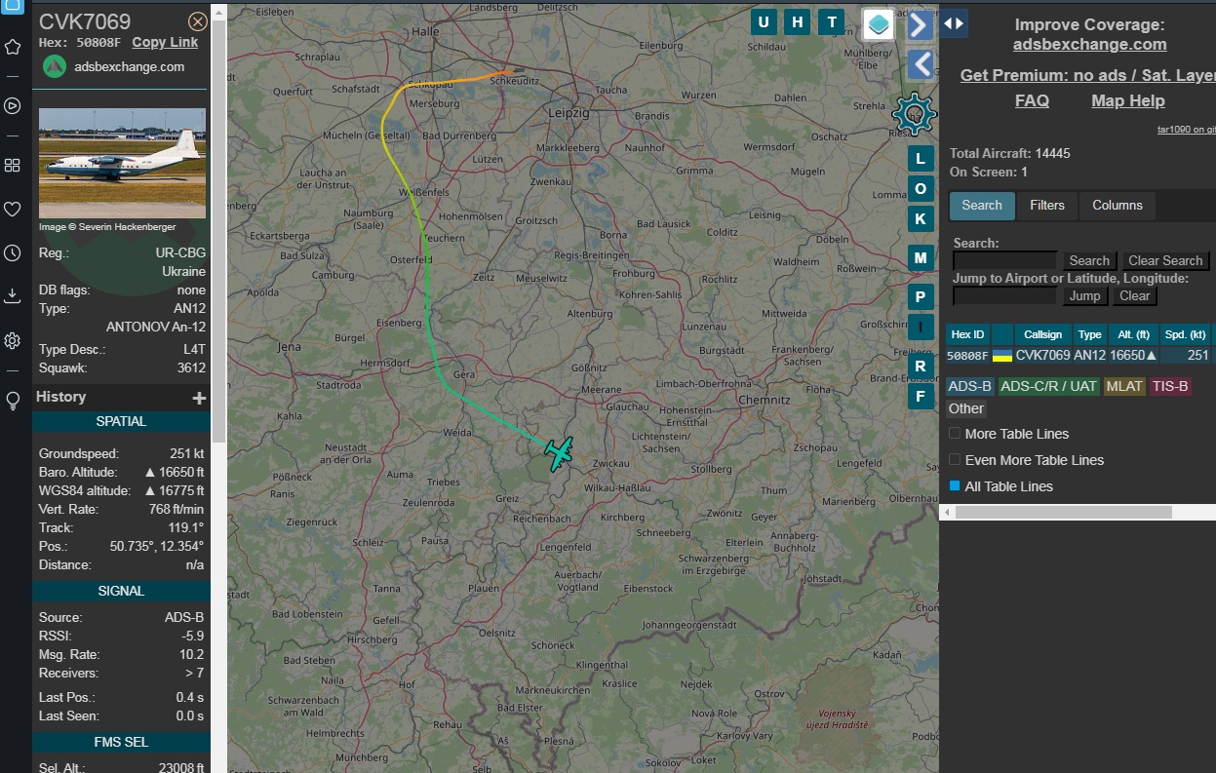Click the Copy Link link
Viewport: 1216px width, 773px height.
(x=165, y=42)
